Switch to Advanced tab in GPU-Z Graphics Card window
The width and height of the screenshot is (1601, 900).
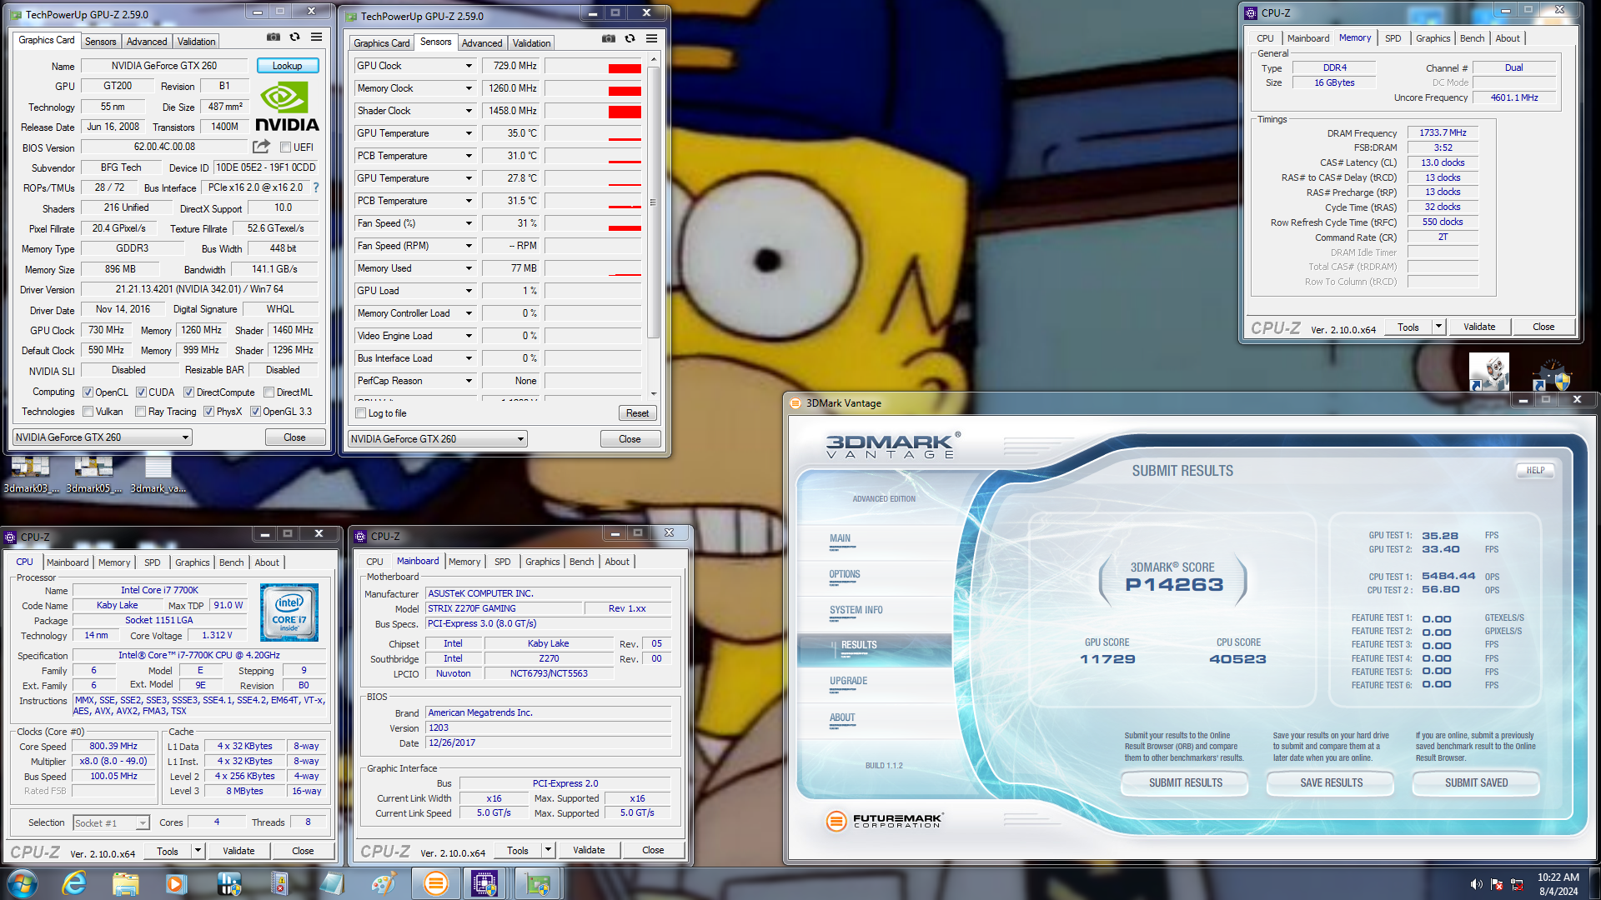coord(147,42)
